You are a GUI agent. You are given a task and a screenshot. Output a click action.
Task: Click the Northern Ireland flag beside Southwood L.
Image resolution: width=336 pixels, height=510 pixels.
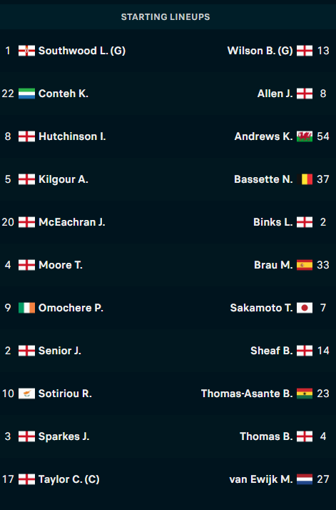point(26,51)
